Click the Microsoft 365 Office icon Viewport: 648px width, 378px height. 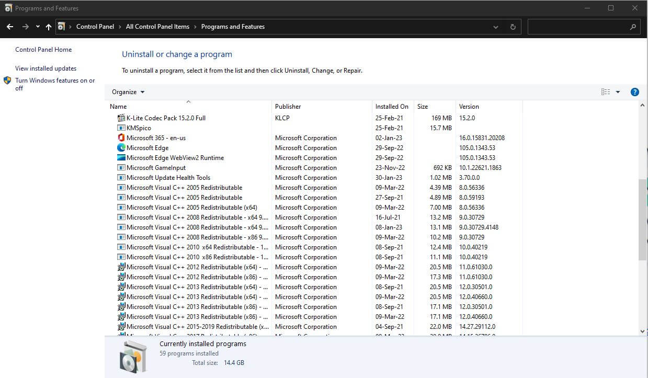coord(121,138)
